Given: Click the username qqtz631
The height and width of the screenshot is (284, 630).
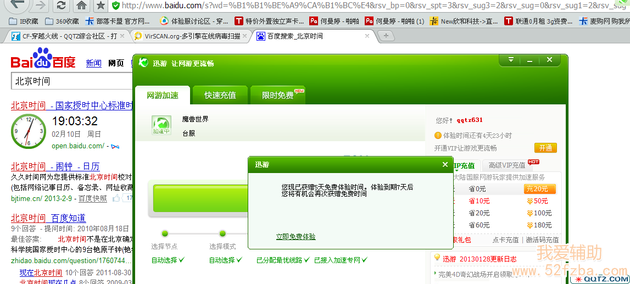Looking at the screenshot, I should tap(469, 120).
